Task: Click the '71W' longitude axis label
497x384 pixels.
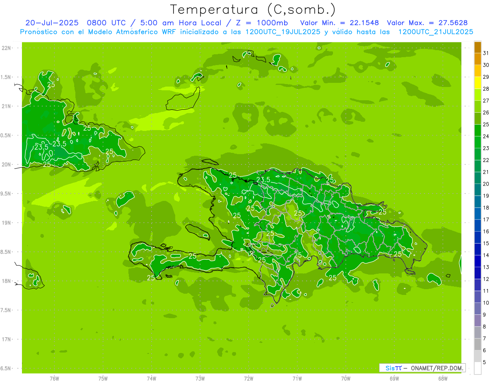Action: click(297, 379)
